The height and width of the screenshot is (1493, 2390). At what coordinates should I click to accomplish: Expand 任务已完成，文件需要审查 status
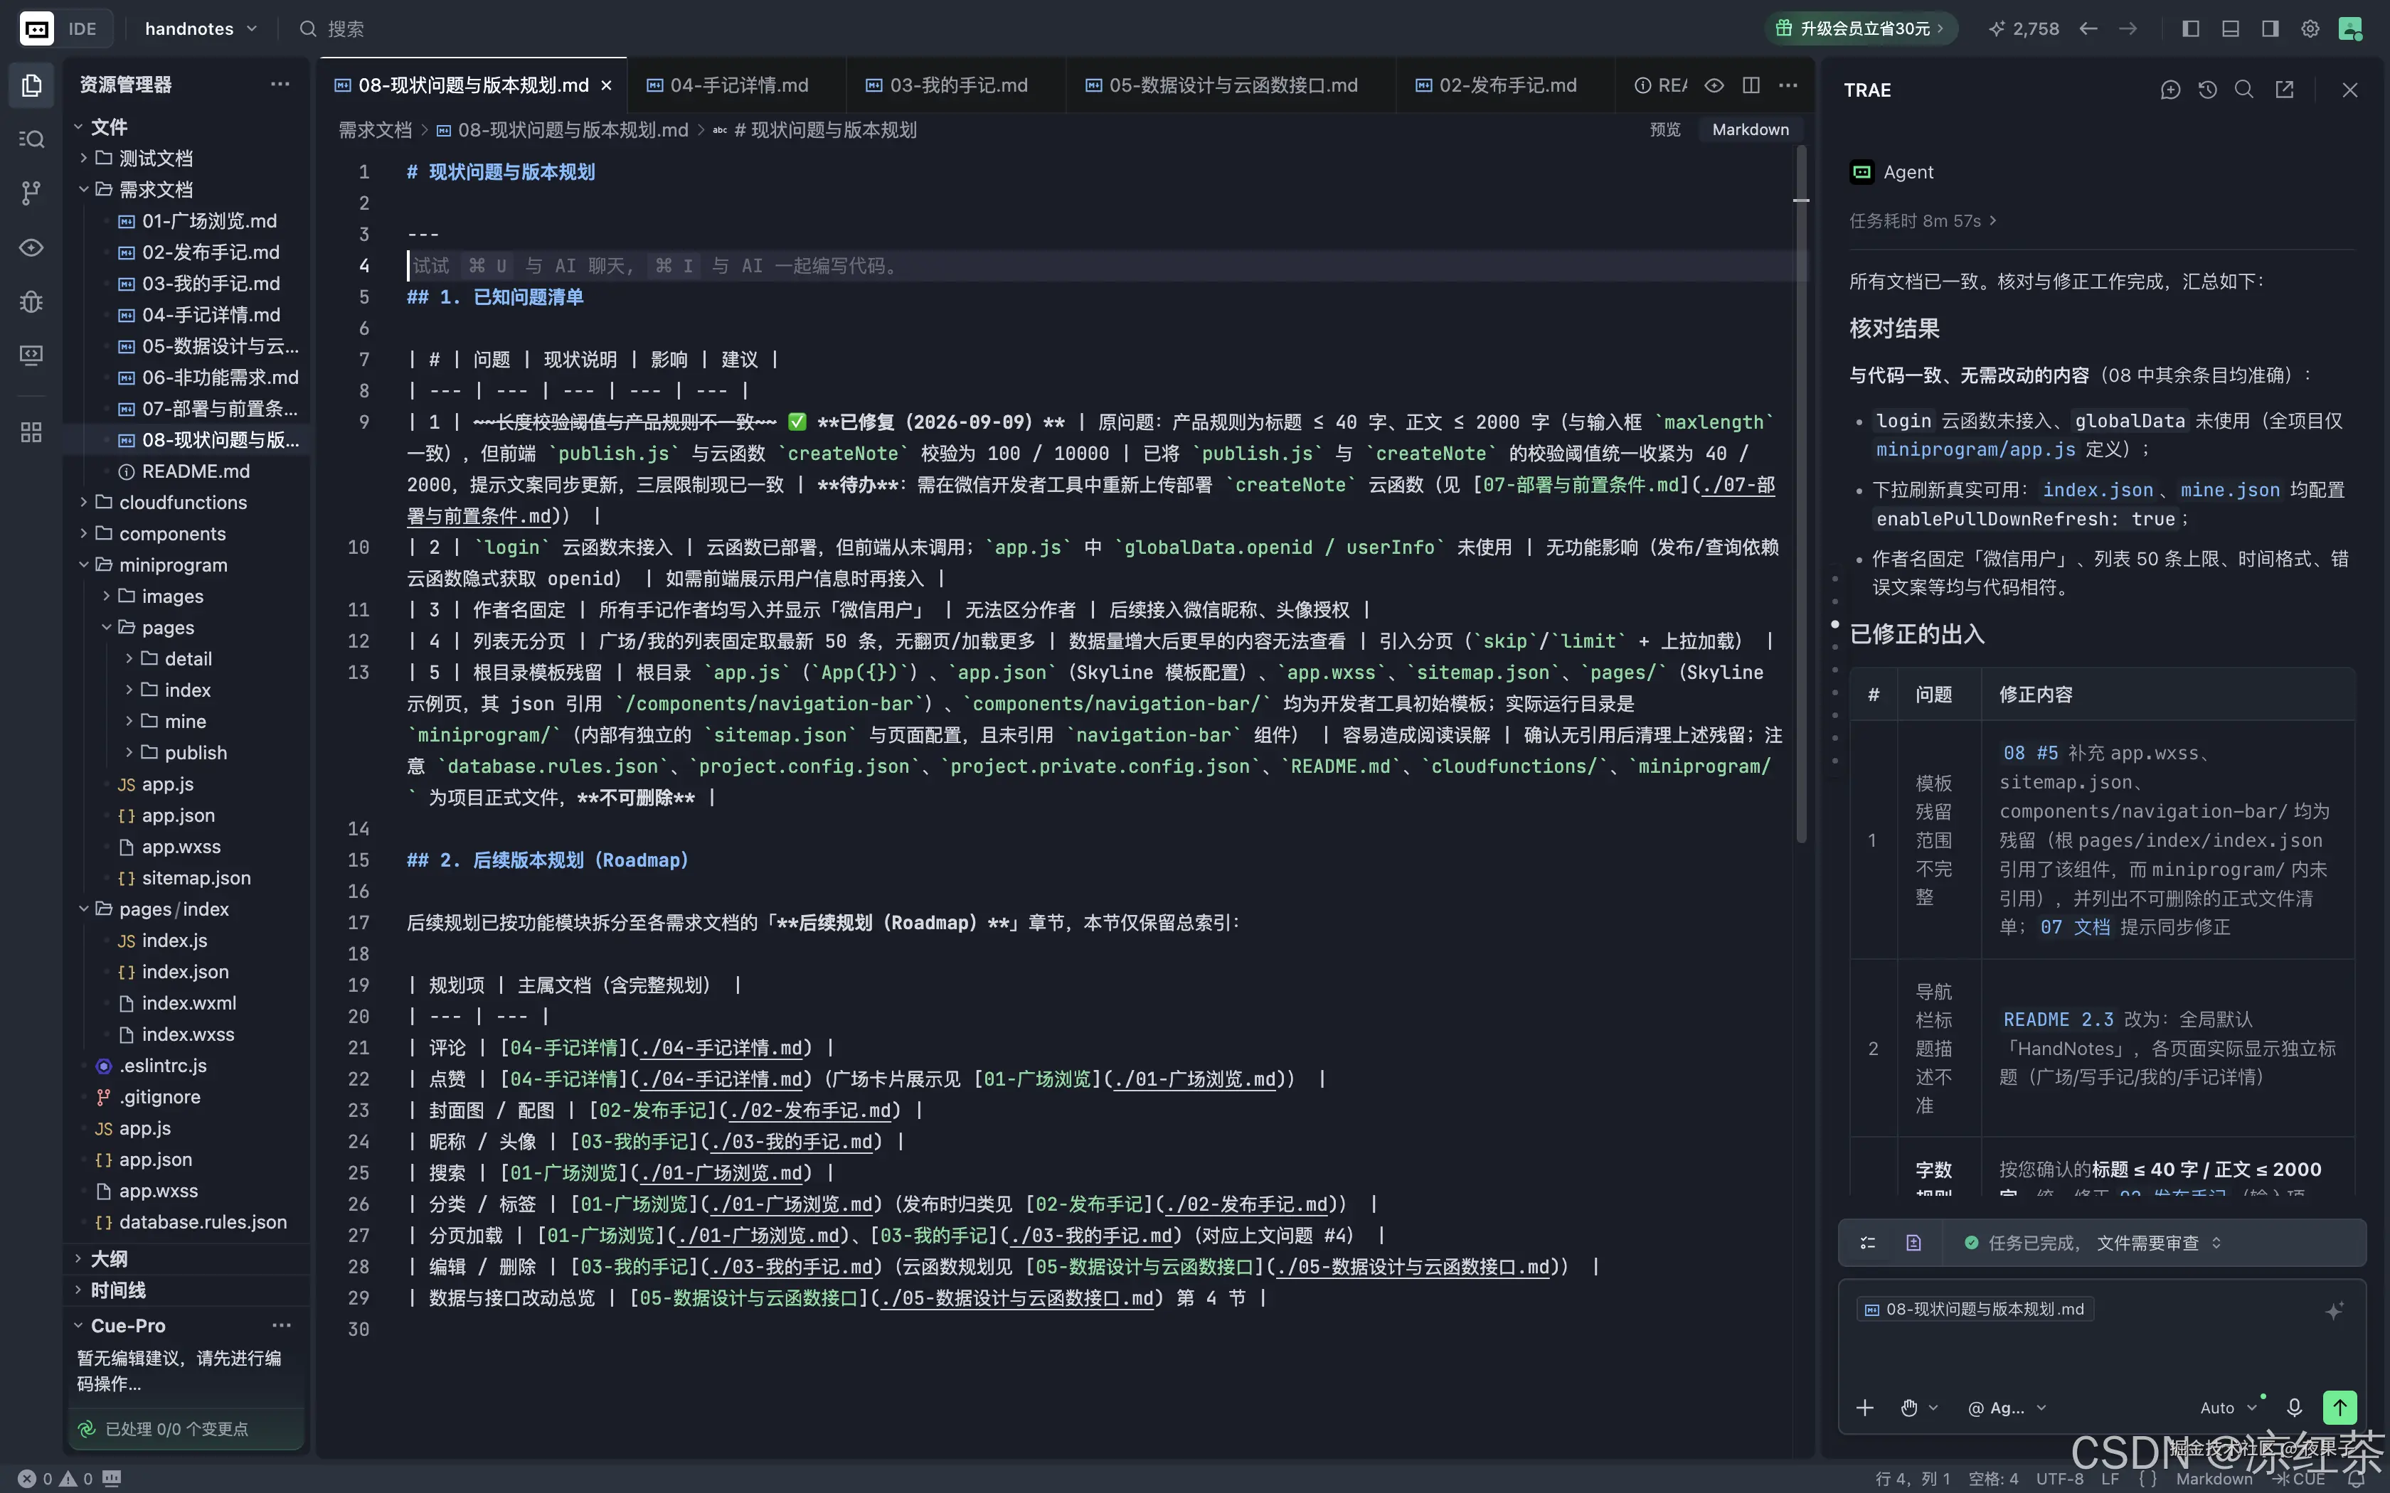pos(2093,1243)
